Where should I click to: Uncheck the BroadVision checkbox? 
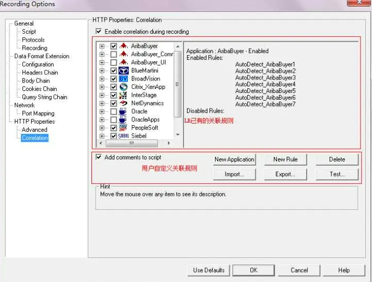coord(114,79)
